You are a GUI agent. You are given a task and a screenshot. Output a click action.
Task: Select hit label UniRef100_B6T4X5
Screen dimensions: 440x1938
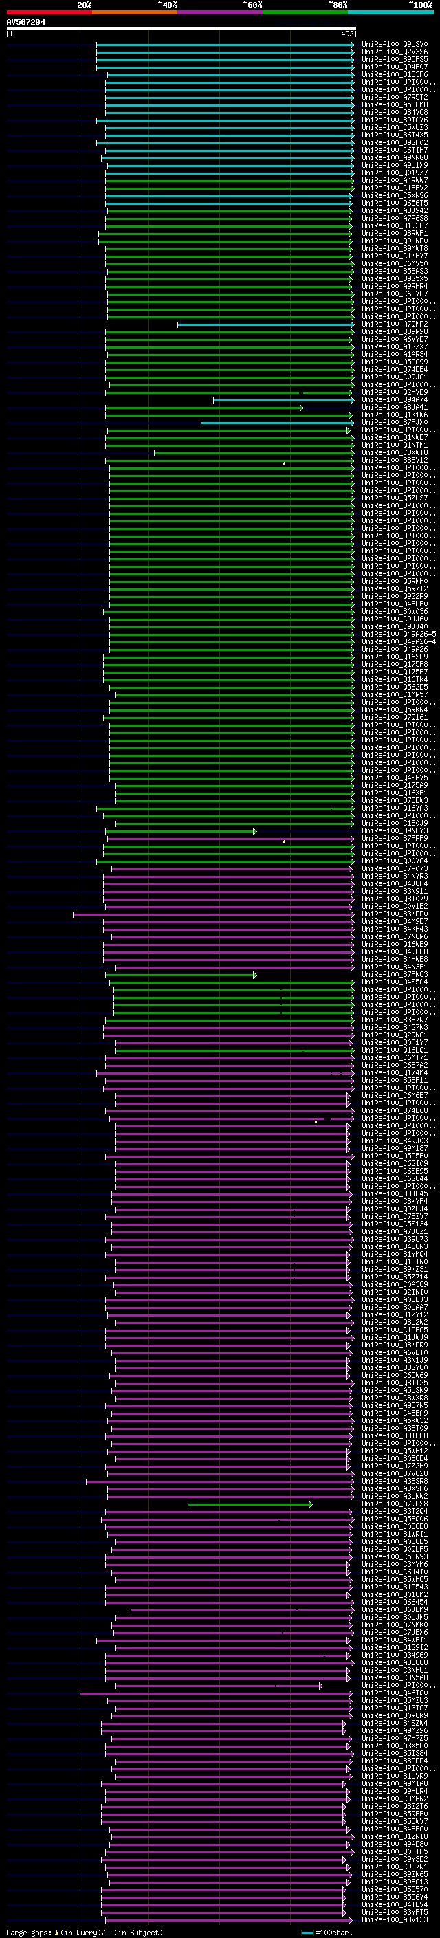pos(395,135)
